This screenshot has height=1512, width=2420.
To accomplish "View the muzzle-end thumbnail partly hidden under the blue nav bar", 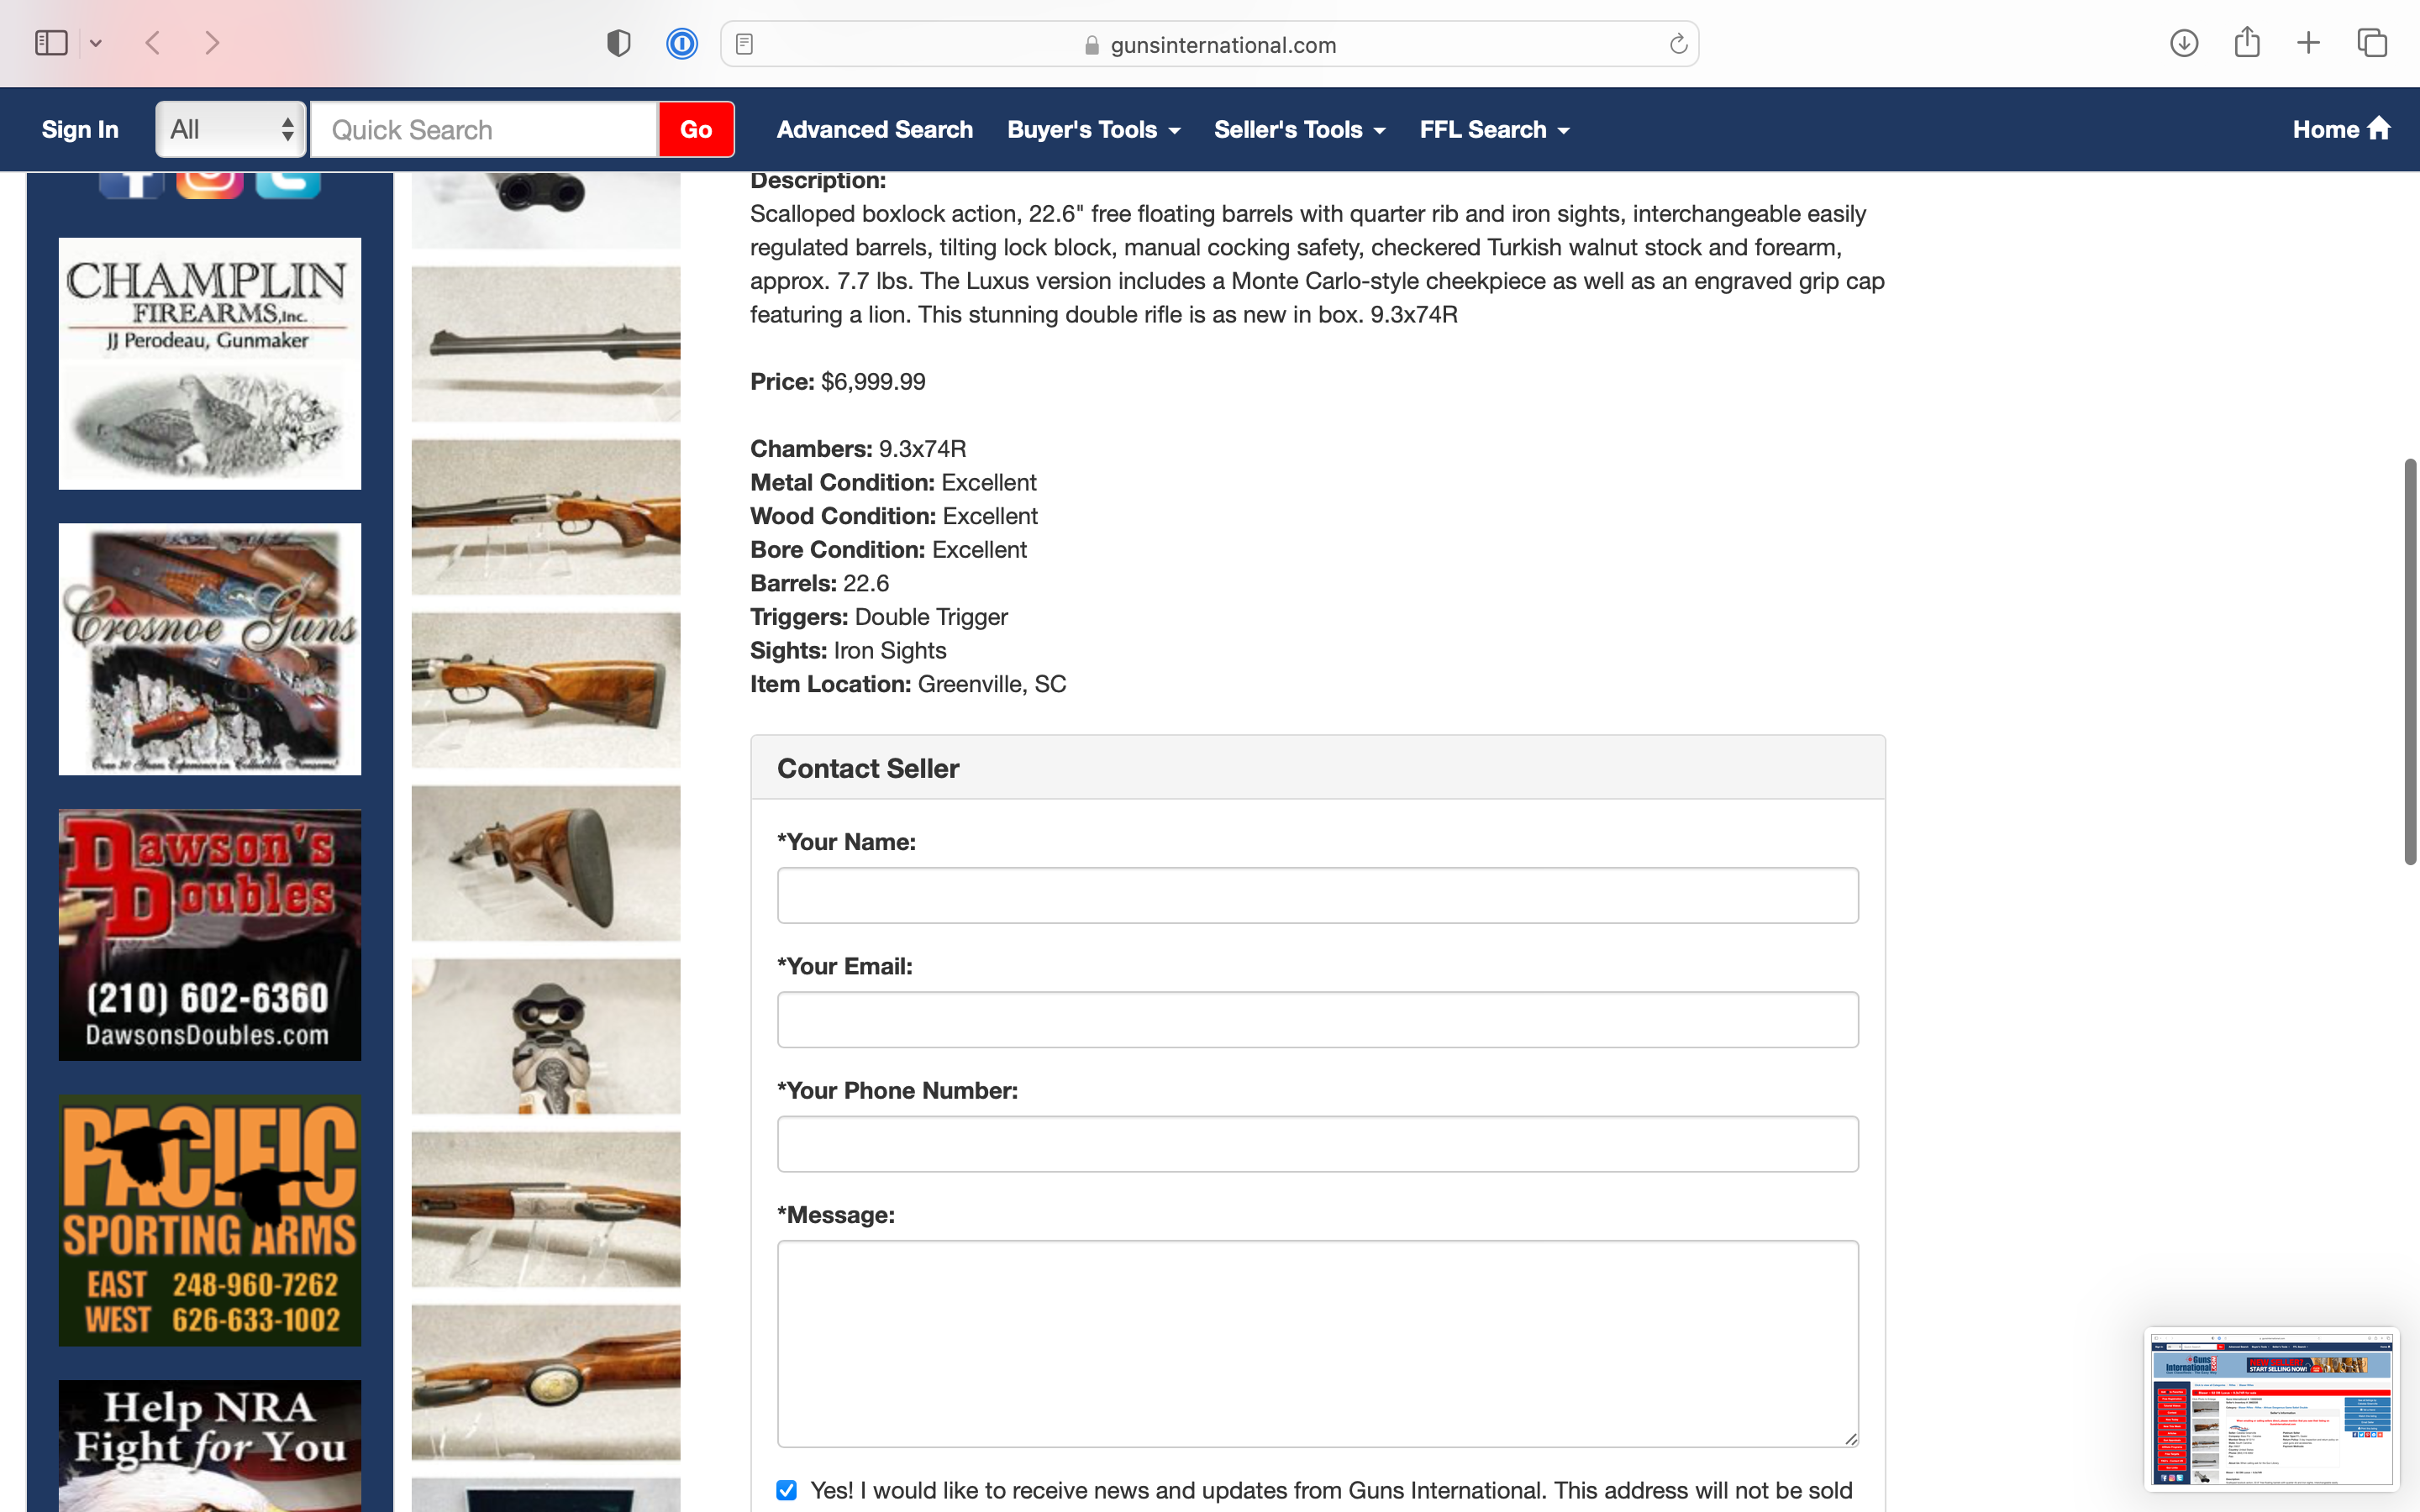I will click(x=546, y=210).
